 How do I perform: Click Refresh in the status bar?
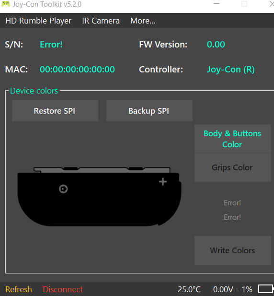pyautogui.click(x=19, y=289)
